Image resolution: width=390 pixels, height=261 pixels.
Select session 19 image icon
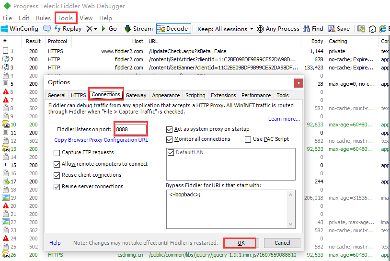[x=5, y=198]
